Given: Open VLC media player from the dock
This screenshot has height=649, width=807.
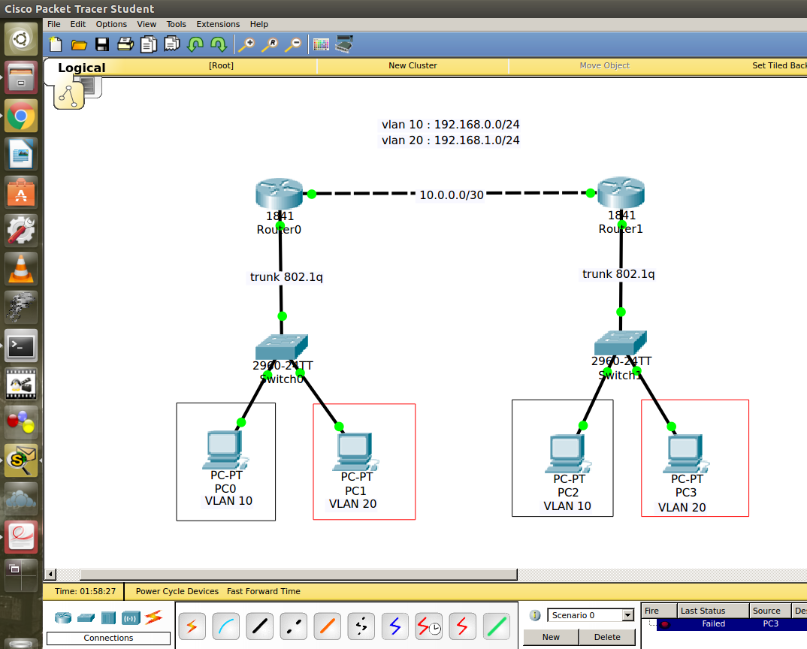Looking at the screenshot, I should point(20,269).
